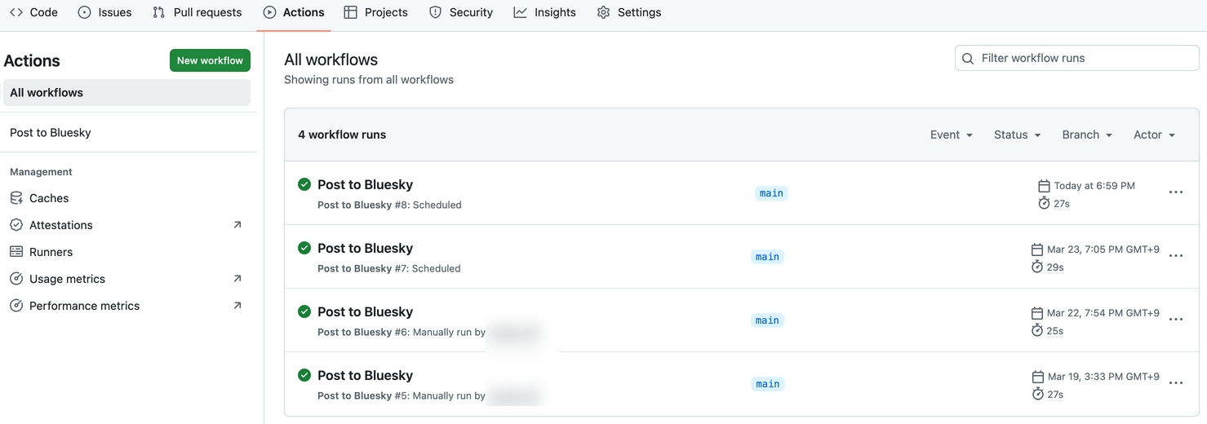Click external link arrow beside Attestations
Screen dimensions: 1207x424
tap(237, 225)
